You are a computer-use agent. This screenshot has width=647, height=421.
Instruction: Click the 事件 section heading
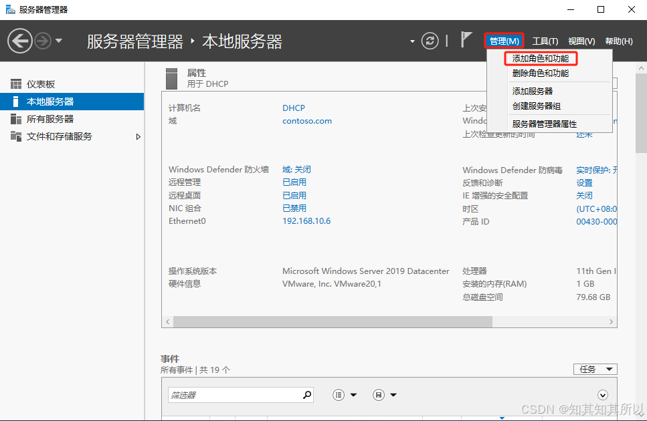tap(169, 359)
